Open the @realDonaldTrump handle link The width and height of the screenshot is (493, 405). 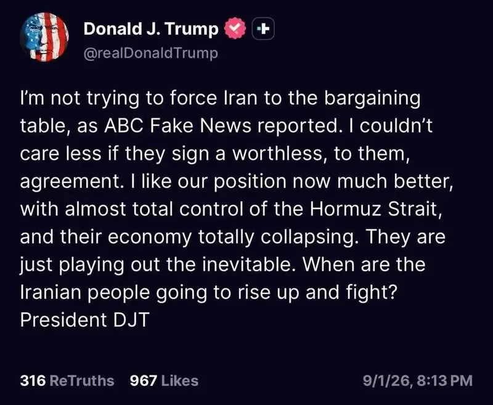(x=150, y=53)
